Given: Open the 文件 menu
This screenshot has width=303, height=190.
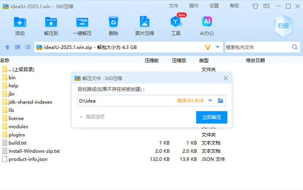Looking at the screenshot, I should point(173,6).
